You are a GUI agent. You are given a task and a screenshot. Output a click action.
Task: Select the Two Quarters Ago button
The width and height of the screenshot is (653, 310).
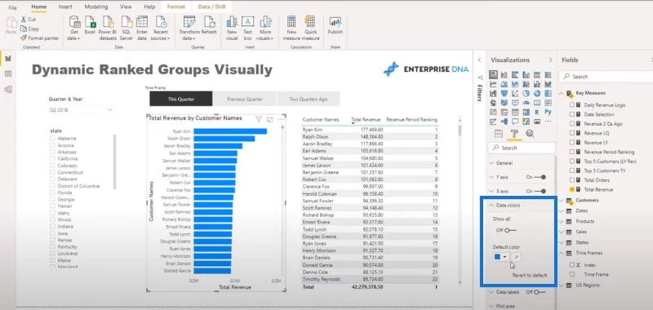click(x=309, y=99)
